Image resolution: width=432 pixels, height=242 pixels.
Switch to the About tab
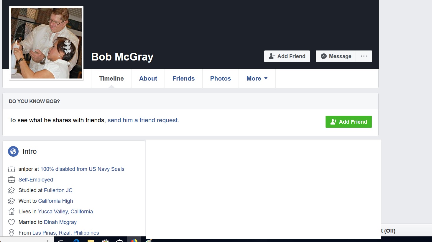click(x=148, y=79)
